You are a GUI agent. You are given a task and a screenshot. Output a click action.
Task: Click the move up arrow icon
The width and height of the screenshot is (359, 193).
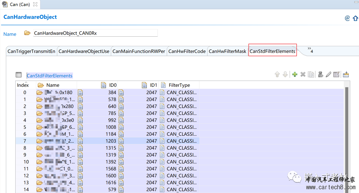pos(277,74)
